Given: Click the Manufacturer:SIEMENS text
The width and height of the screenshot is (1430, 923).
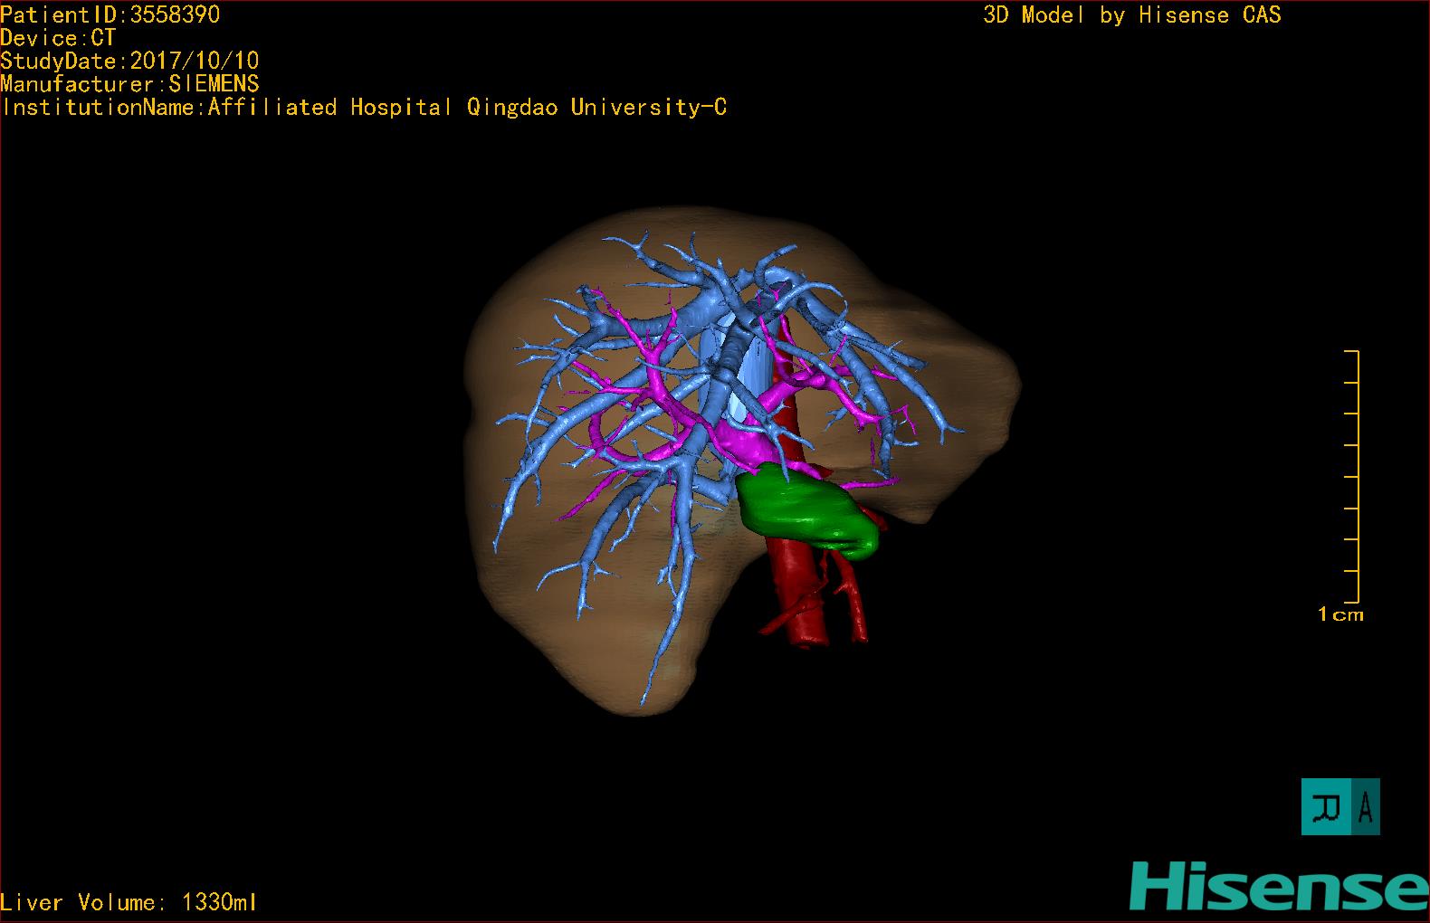Looking at the screenshot, I should 129,84.
